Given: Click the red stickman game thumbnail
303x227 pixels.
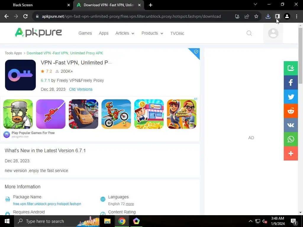Looking at the screenshot, I should tap(51, 114).
